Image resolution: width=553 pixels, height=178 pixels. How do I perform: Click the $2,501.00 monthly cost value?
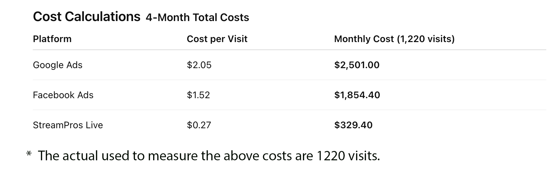(x=357, y=65)
